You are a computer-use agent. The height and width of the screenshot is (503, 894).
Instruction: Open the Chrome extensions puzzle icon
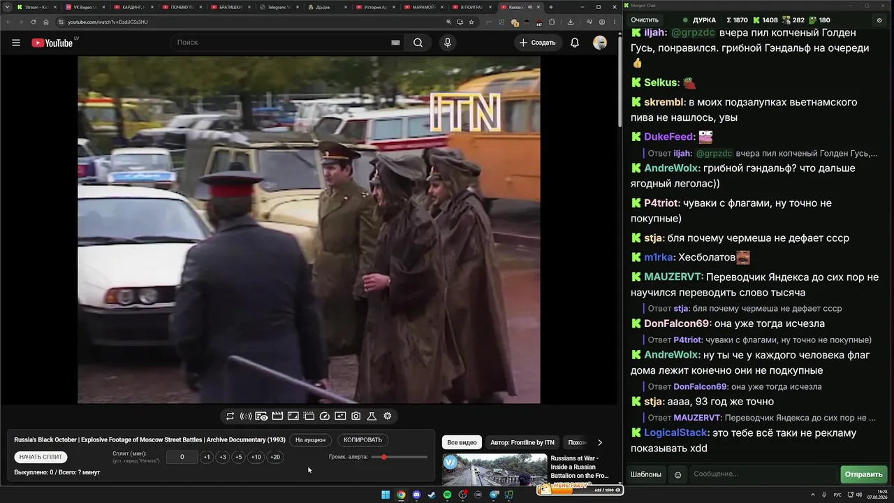[x=552, y=22]
